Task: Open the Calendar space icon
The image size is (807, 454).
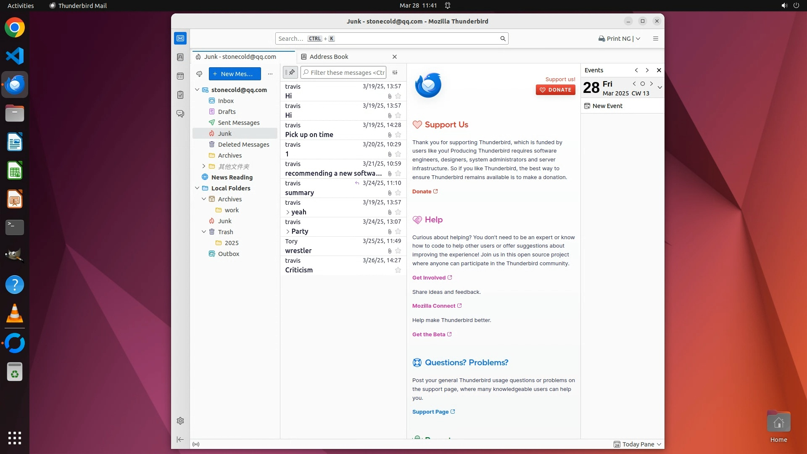Action: click(180, 76)
